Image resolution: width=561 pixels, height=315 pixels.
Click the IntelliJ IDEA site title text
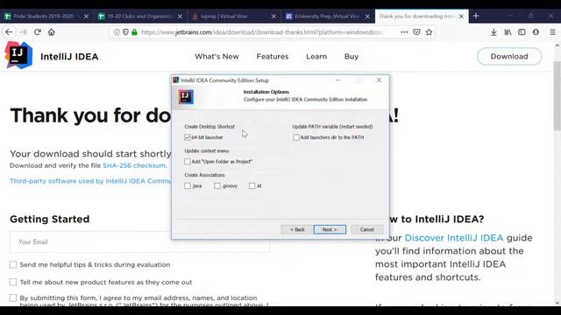click(69, 57)
